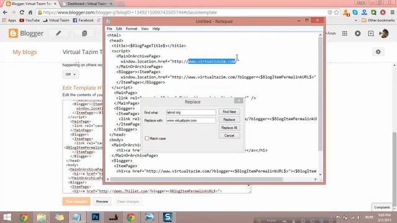Open the YouTube bookmark

30,20
